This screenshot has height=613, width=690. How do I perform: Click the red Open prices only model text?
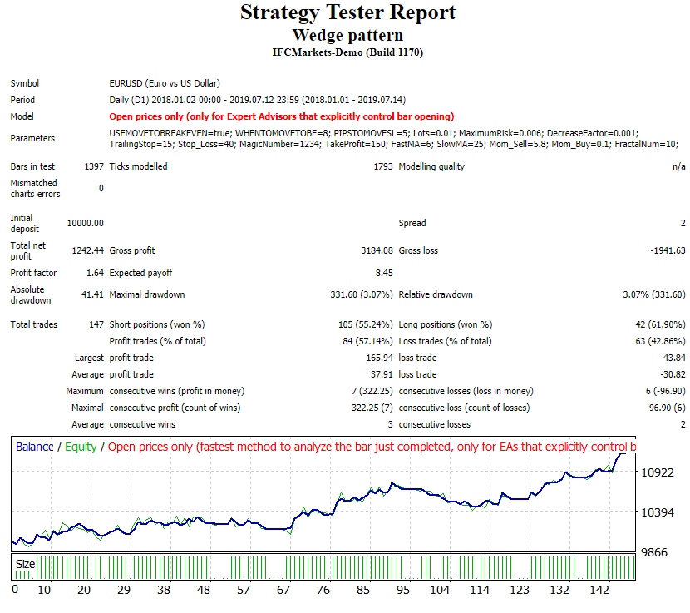coord(282,116)
